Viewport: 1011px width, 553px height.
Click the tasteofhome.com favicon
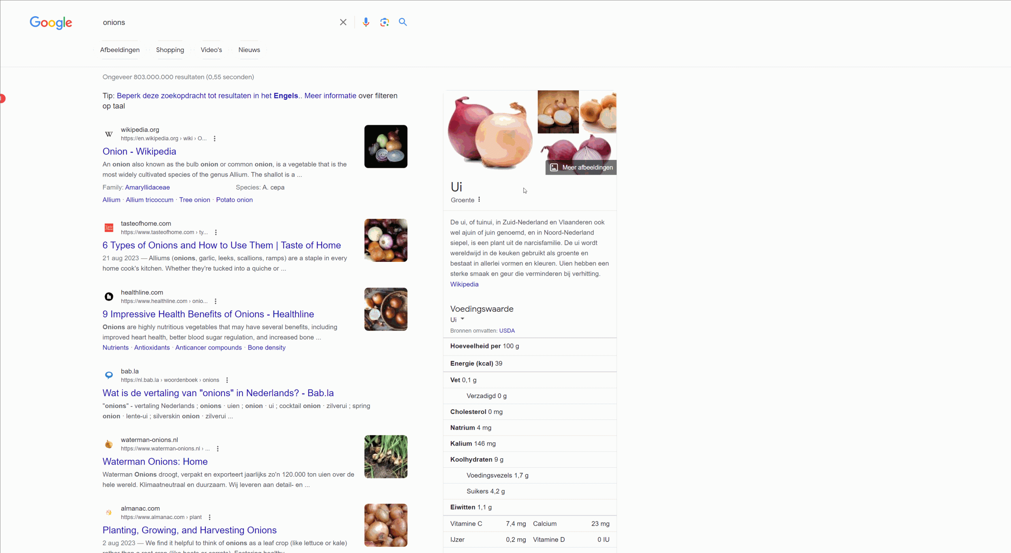tap(109, 228)
